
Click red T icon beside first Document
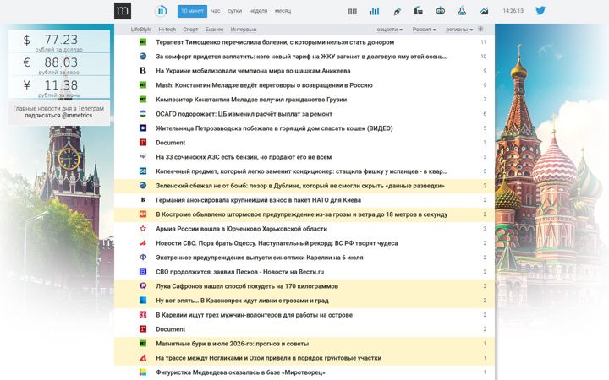pos(143,143)
